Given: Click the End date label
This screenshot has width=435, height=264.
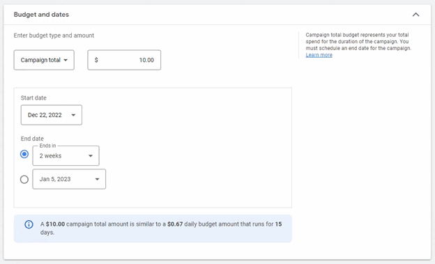Looking at the screenshot, I should [x=32, y=139].
